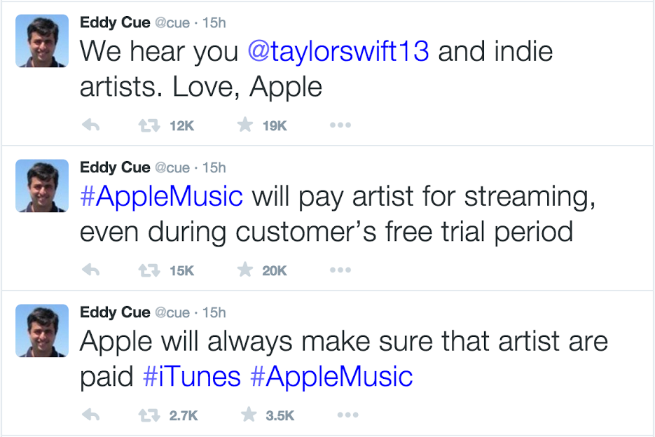
Task: Reply to the 'artist are paid' tweet
Action: [90, 415]
